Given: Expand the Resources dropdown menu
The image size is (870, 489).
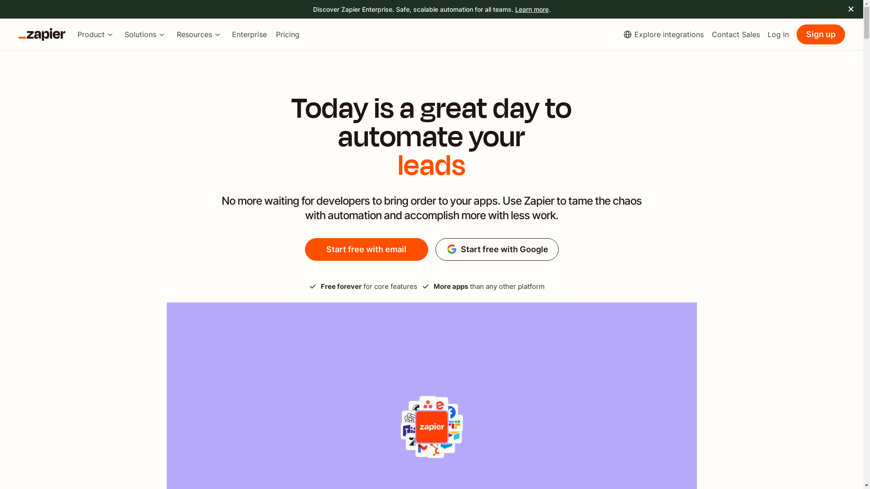Looking at the screenshot, I should (198, 34).
